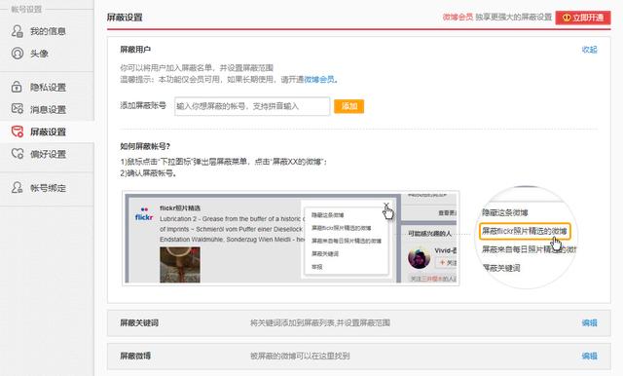
Task: Click the 消息设置 message icon
Action: [x=18, y=108]
